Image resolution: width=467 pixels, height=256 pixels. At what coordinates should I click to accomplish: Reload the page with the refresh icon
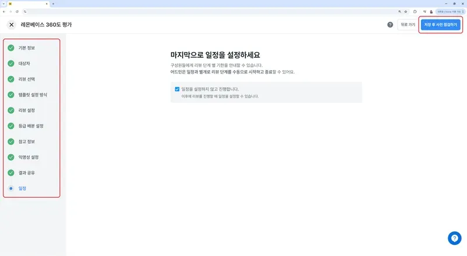coord(17,12)
